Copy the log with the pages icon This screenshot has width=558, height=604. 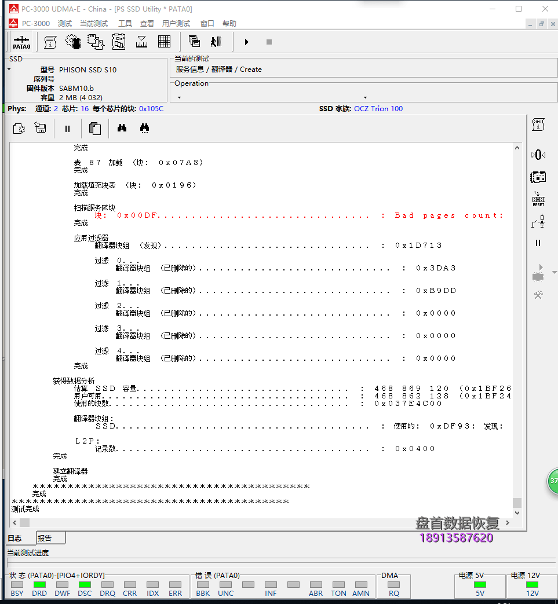tap(95, 129)
